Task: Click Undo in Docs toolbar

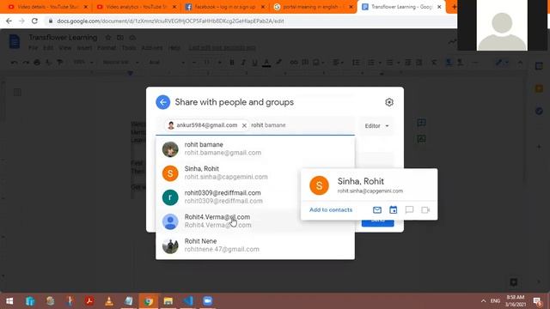Action: (14, 63)
